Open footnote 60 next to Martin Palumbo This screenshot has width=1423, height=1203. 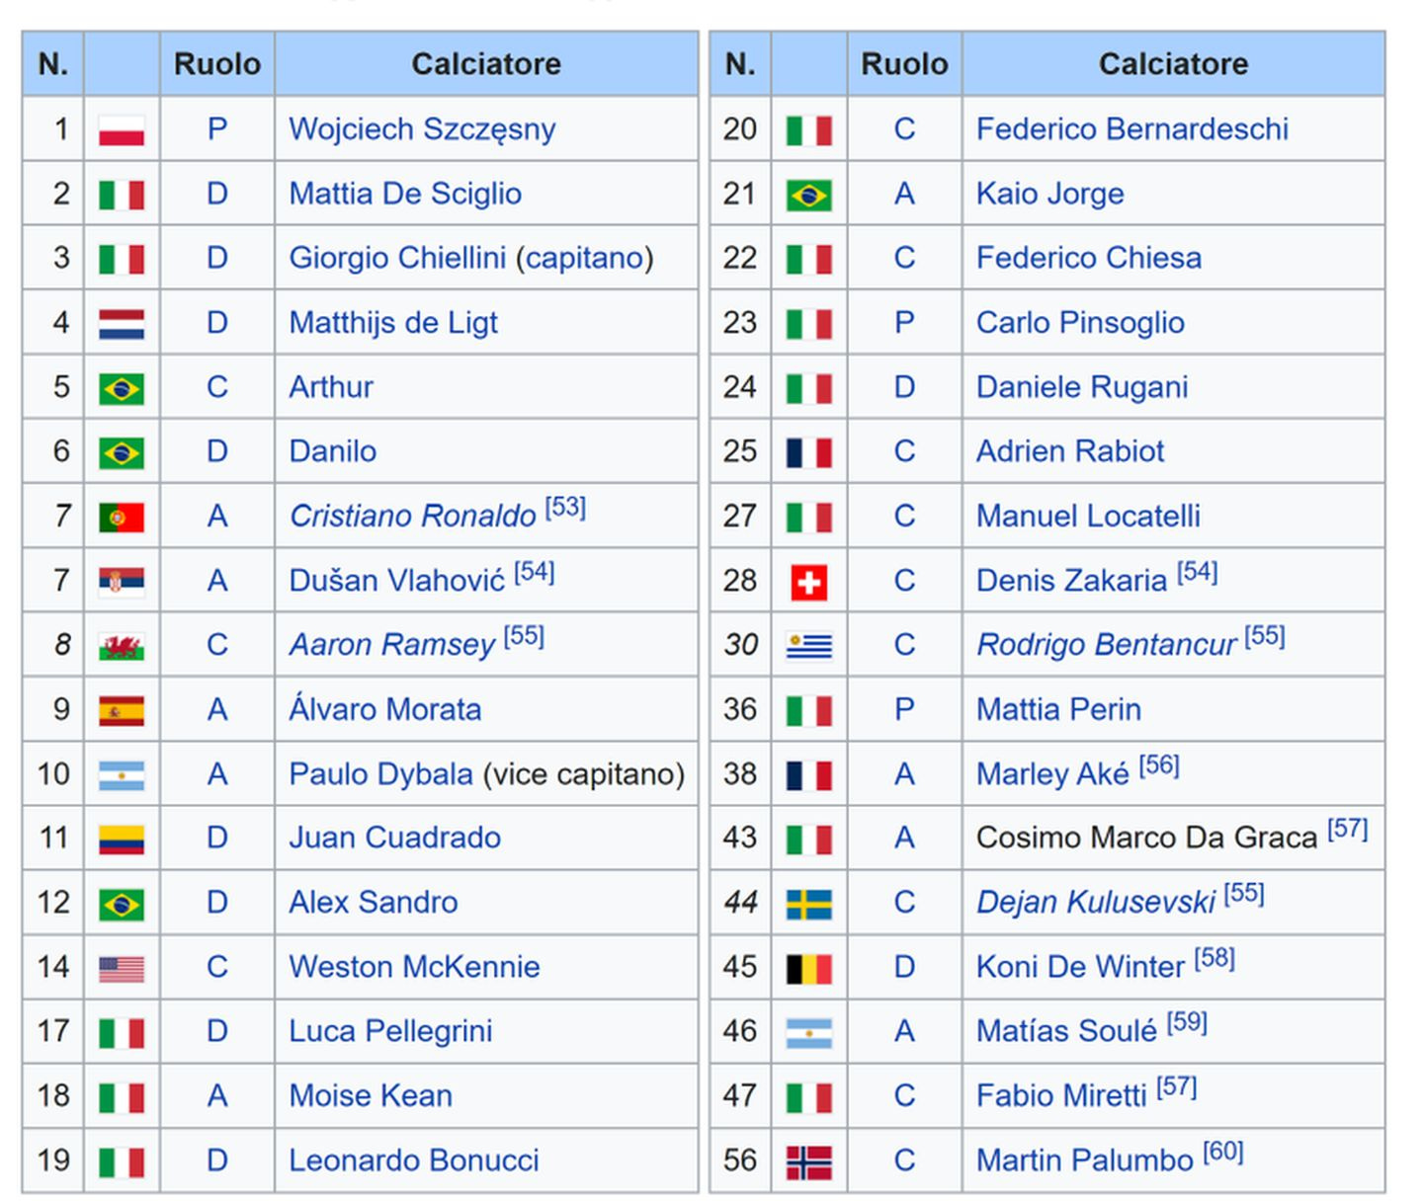(x=1222, y=1152)
